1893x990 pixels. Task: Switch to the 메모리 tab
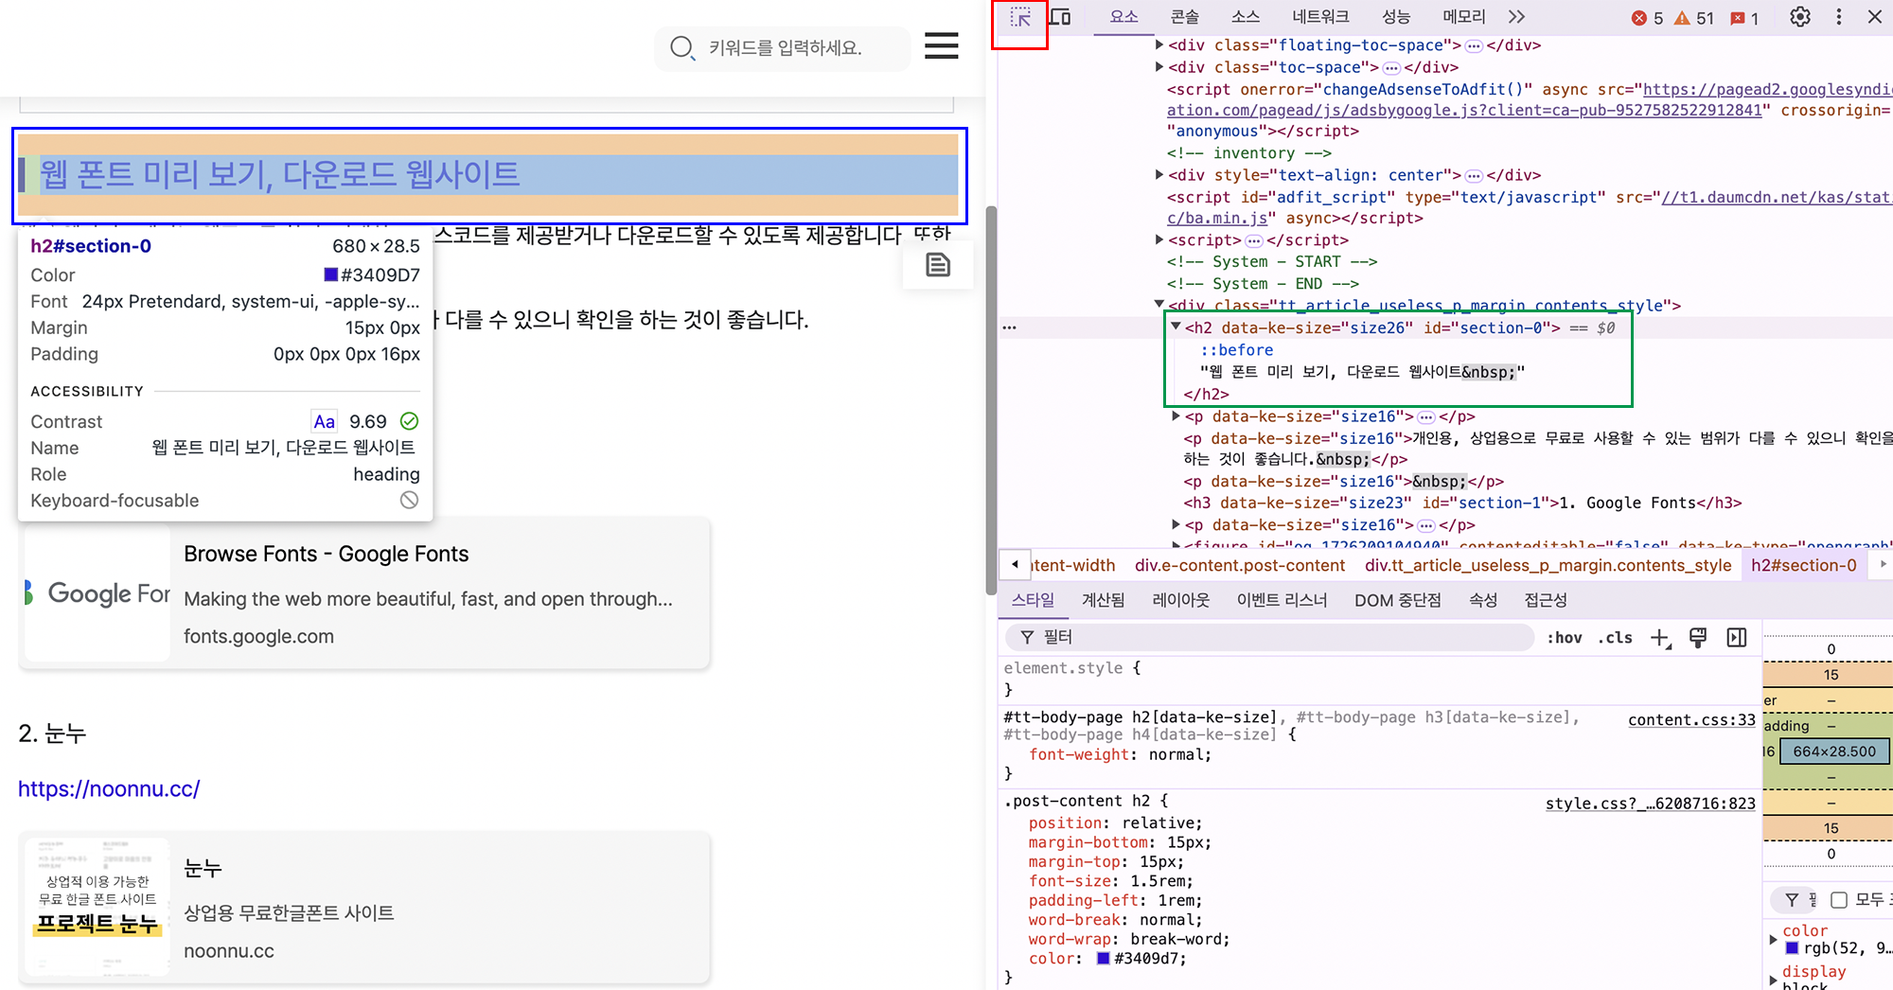point(1464,17)
